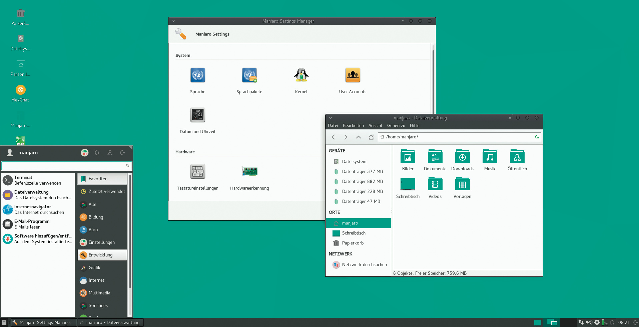Screen dimensions: 639x327
Task: Open Sprachpakete language packages
Action: pos(249,76)
